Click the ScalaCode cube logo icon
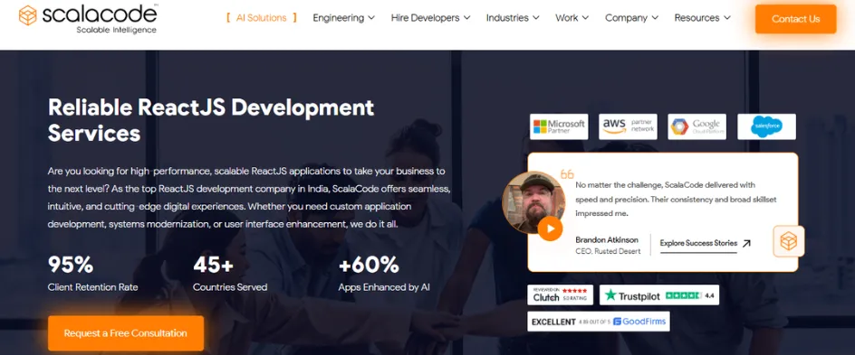 coord(27,15)
